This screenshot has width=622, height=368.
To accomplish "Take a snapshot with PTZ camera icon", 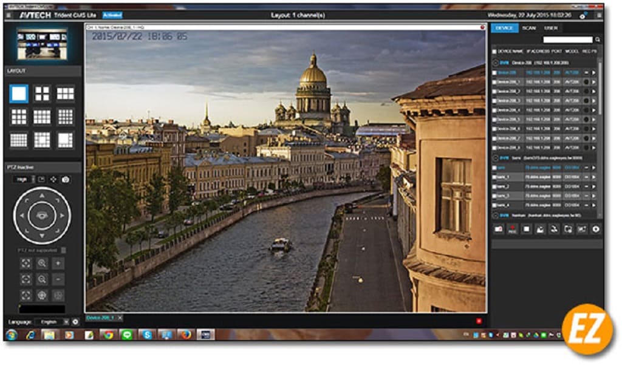I will click(x=66, y=180).
